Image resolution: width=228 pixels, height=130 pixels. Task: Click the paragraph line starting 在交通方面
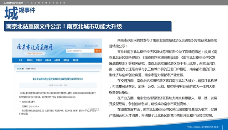coord(167,81)
